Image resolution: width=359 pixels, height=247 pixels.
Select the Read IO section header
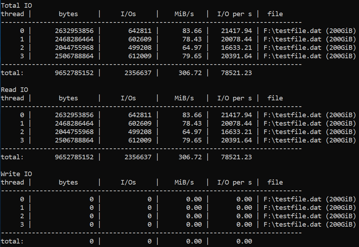click(x=15, y=89)
